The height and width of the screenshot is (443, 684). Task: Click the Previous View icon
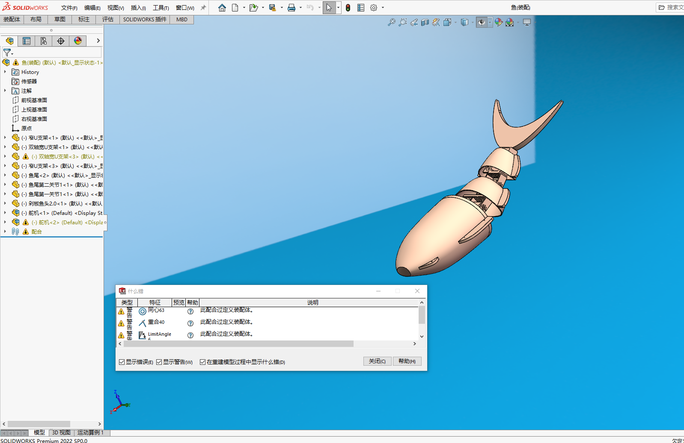(414, 22)
